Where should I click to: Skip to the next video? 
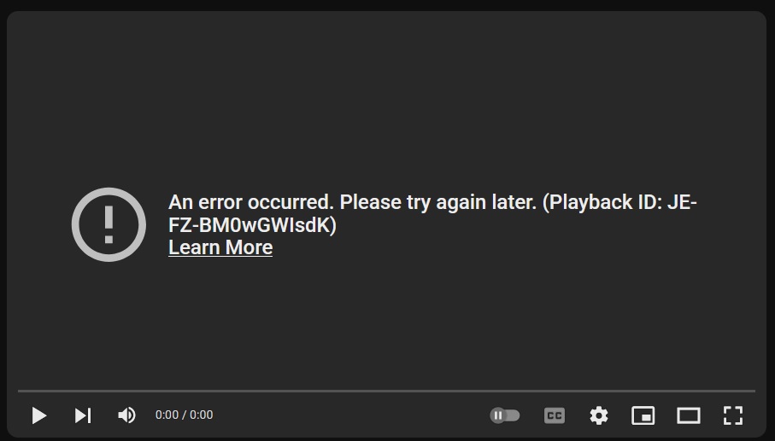[83, 415]
